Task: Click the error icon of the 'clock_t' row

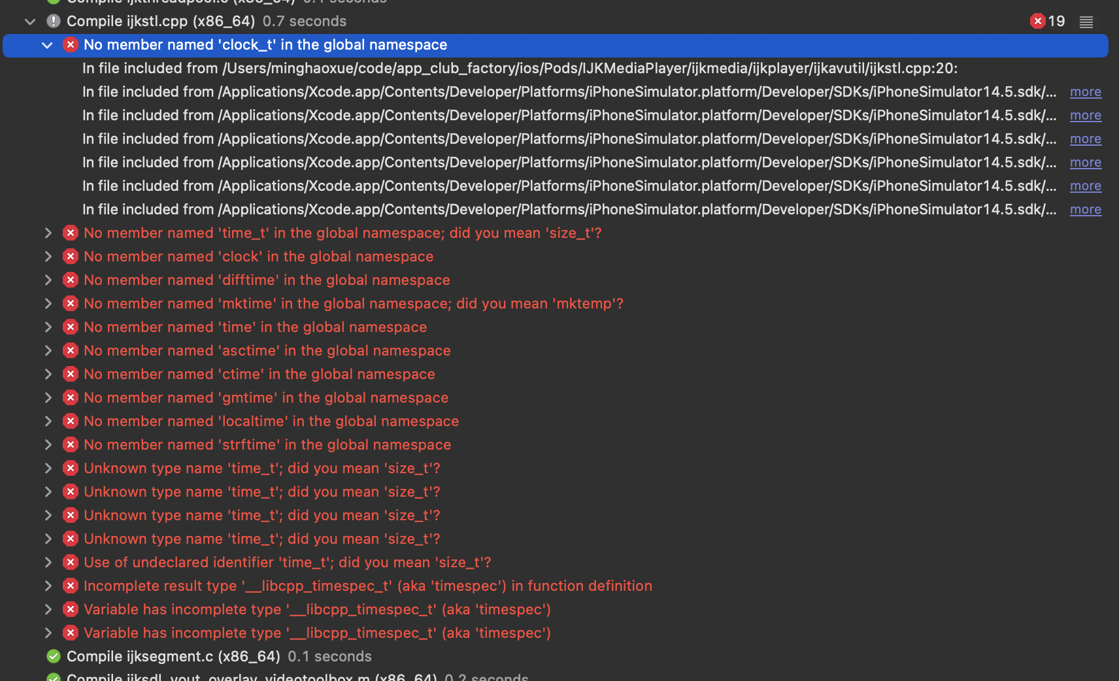Action: [x=71, y=45]
